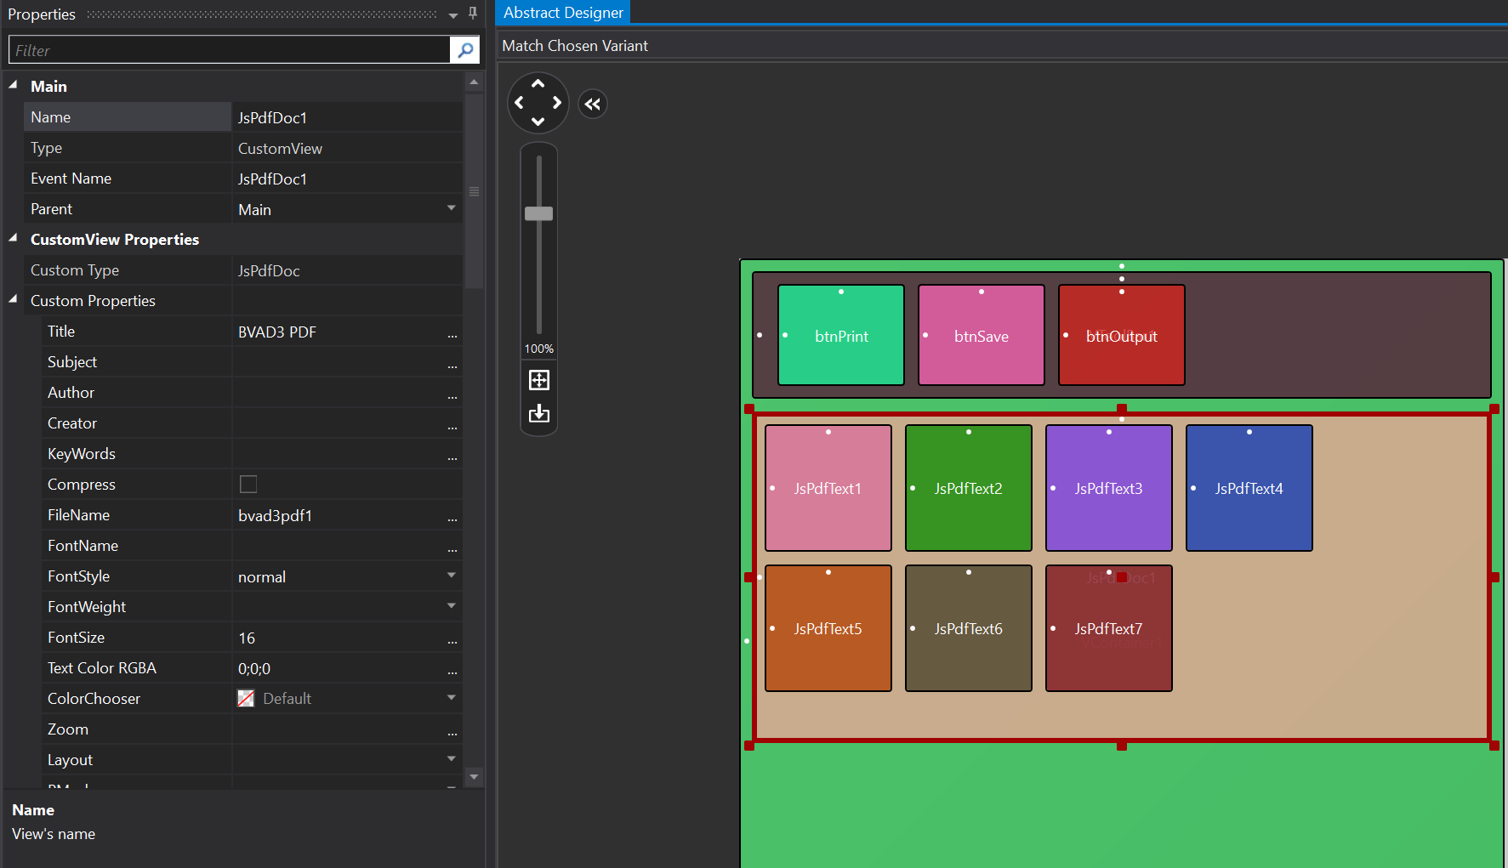Screen dimensions: 1508x868
Task: Click the pan left arrow in navigator
Action: point(519,103)
